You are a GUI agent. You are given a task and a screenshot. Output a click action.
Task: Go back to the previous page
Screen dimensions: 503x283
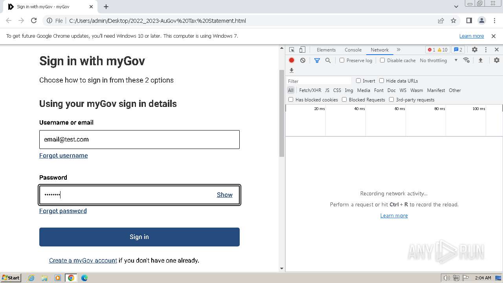coord(9,20)
